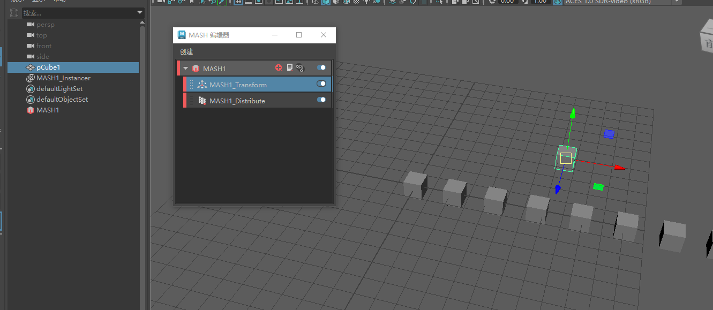Click the MASH1 network icon in MASH editor

click(x=196, y=69)
